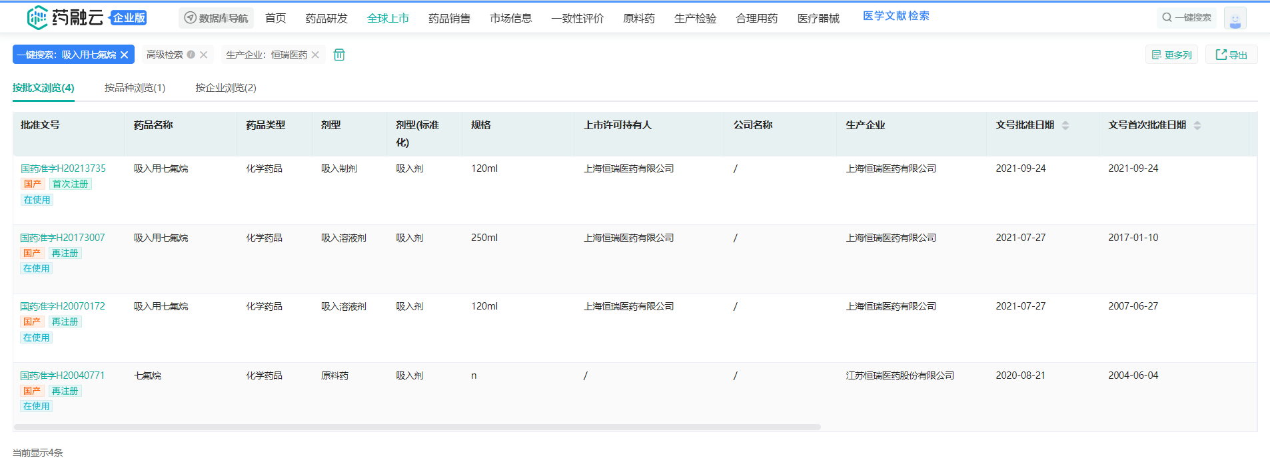Sort by 文号首次批准日期 column
Screen dimensions: 1270x462
click(x=1197, y=125)
